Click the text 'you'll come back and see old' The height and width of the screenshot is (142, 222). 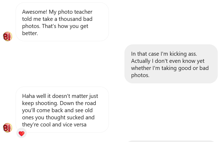coord(57,110)
